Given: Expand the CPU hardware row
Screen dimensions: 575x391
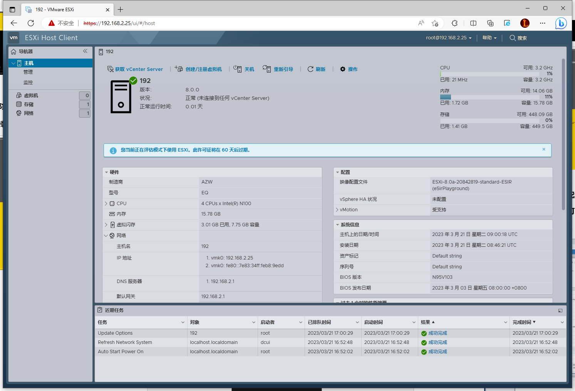Looking at the screenshot, I should [106, 204].
